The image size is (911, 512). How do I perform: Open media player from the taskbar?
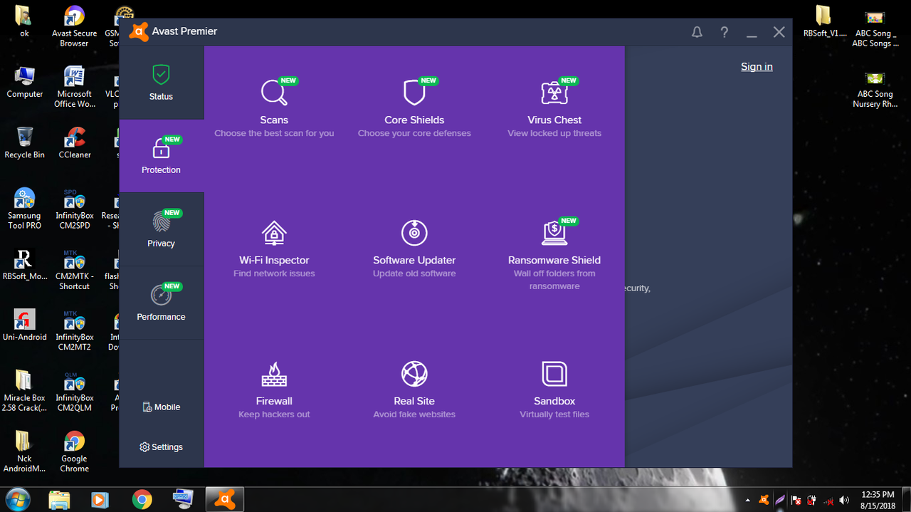pyautogui.click(x=100, y=499)
